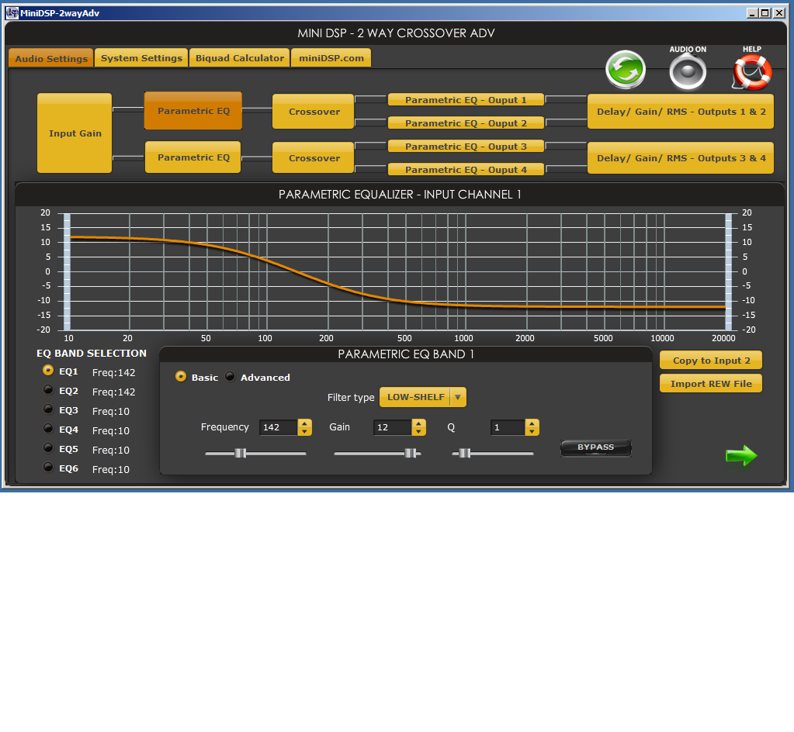Click the green synchronize refresh icon
This screenshot has width=794, height=732.
626,69
